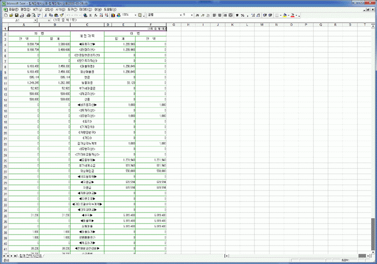Toggle underline formatting

209,15
